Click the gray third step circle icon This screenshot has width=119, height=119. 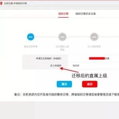[x=94, y=37]
